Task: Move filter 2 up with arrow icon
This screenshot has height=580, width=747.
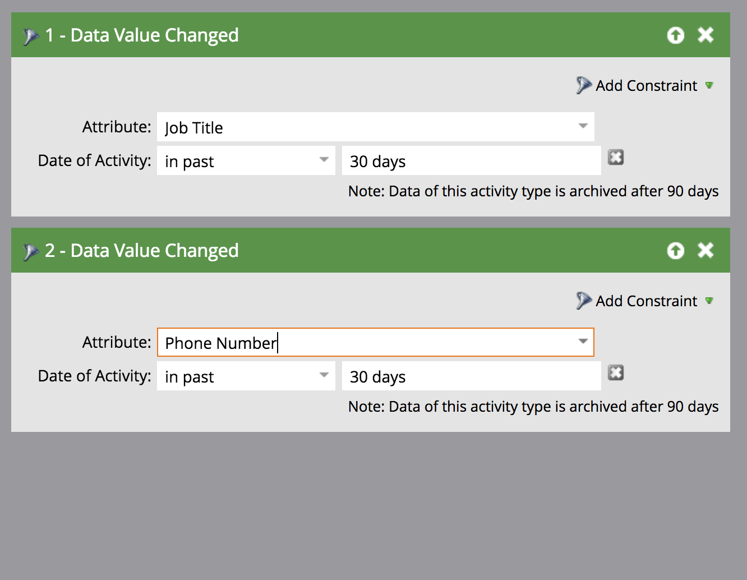Action: pyautogui.click(x=675, y=251)
